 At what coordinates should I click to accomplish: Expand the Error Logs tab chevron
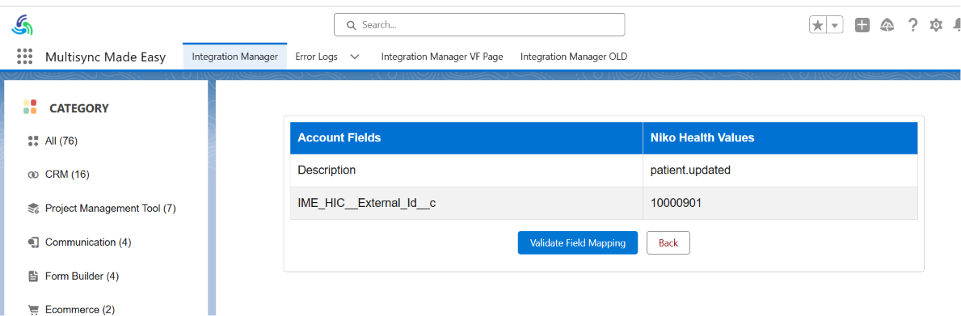[354, 57]
